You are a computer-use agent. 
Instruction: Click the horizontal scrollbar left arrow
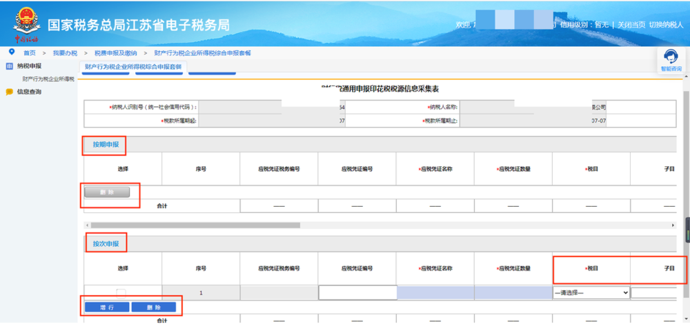(87, 225)
